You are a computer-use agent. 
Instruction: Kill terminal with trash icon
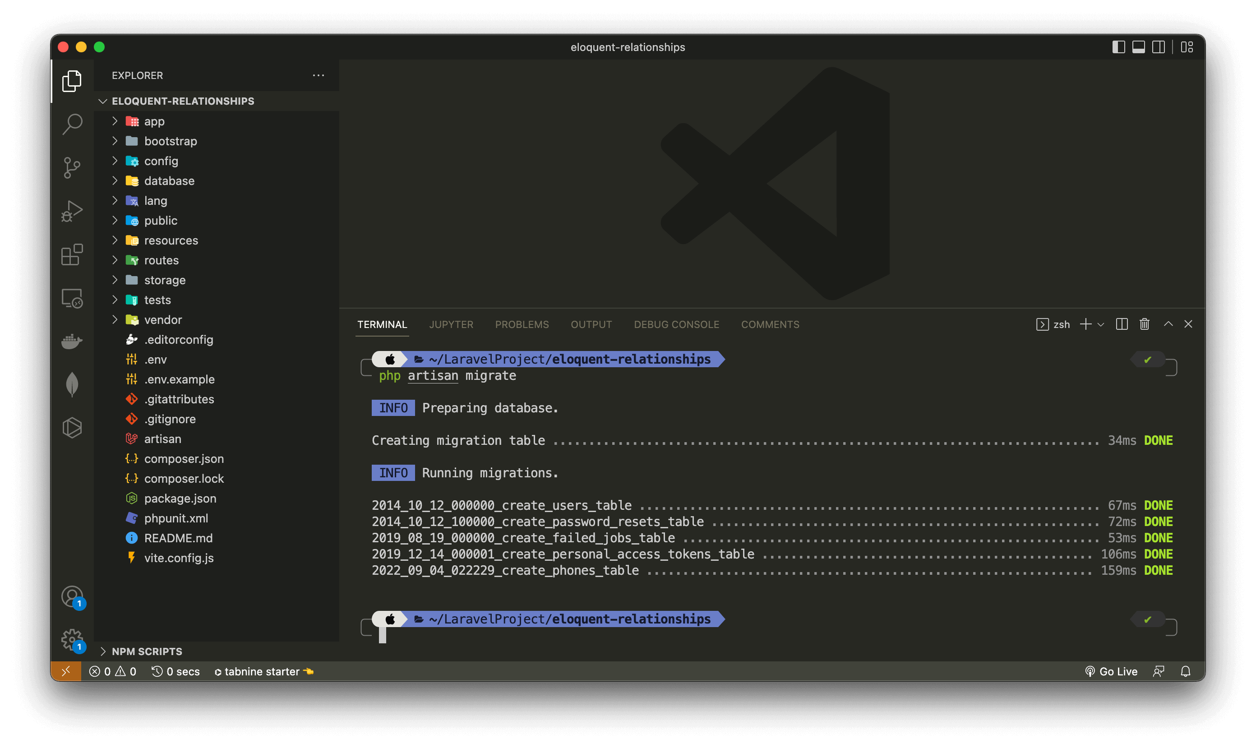(x=1144, y=324)
